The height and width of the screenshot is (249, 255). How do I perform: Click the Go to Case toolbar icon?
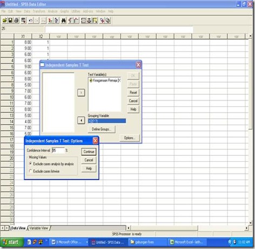(44, 21)
